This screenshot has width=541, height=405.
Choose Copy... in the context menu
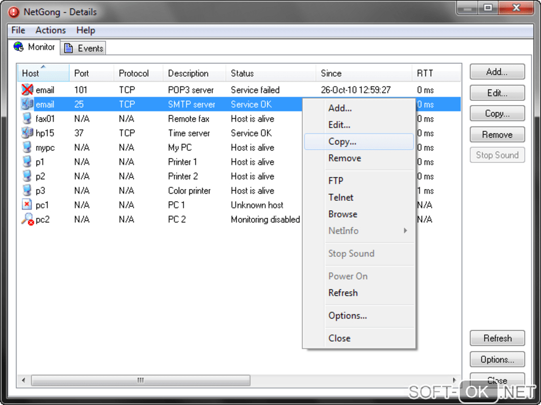tap(359, 142)
